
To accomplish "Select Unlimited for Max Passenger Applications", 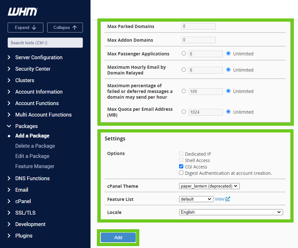I will click(228, 53).
